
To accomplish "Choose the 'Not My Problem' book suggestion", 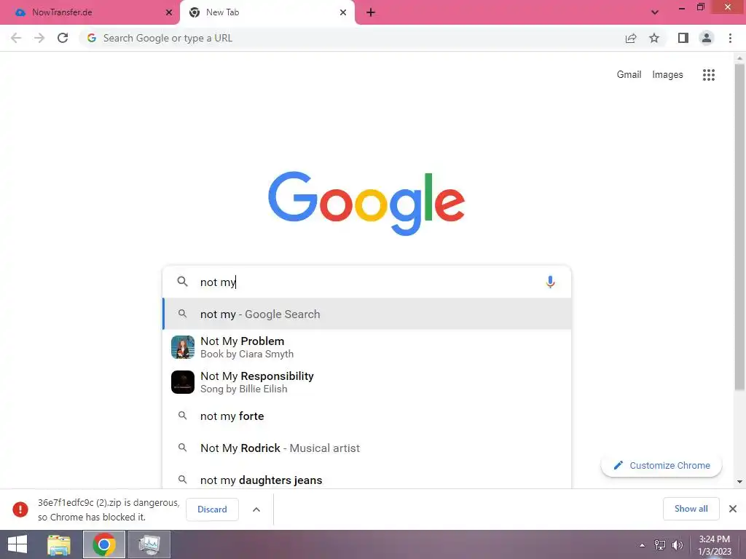I will [x=366, y=347].
